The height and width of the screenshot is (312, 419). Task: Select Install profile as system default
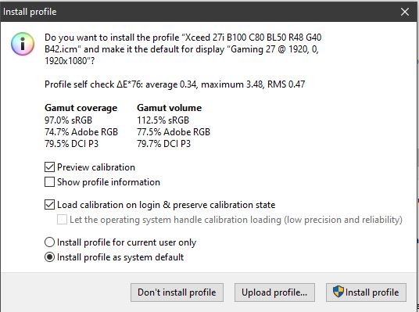49,257
